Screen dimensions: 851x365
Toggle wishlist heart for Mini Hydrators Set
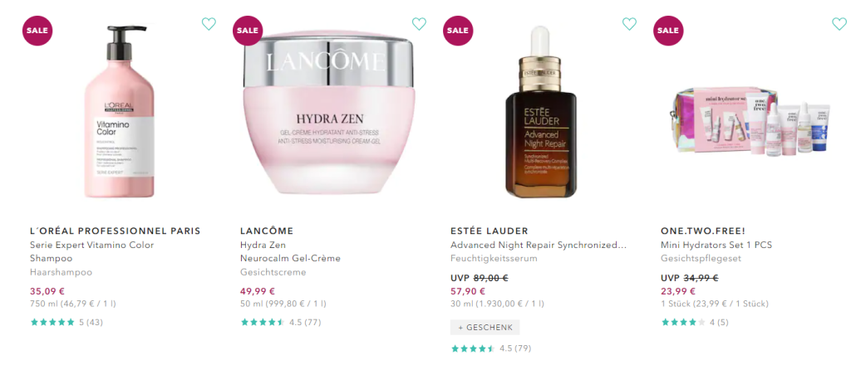point(839,24)
